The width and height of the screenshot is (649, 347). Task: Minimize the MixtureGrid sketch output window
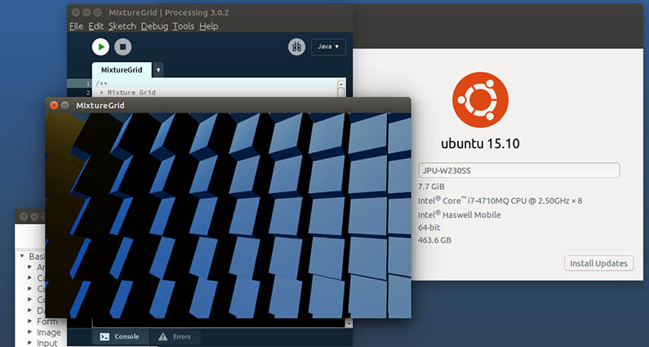coord(65,105)
